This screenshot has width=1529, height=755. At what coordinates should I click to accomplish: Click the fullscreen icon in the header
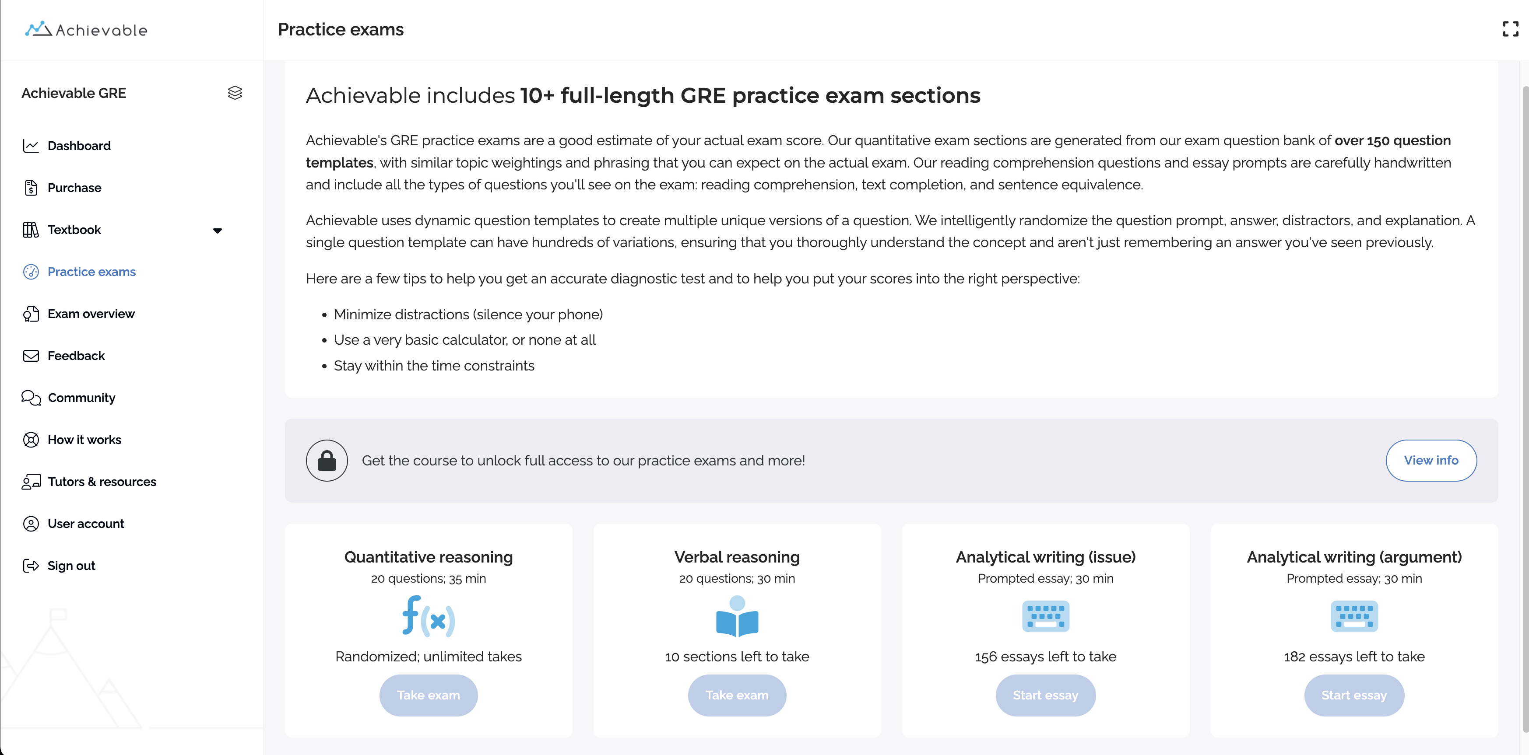tap(1510, 29)
